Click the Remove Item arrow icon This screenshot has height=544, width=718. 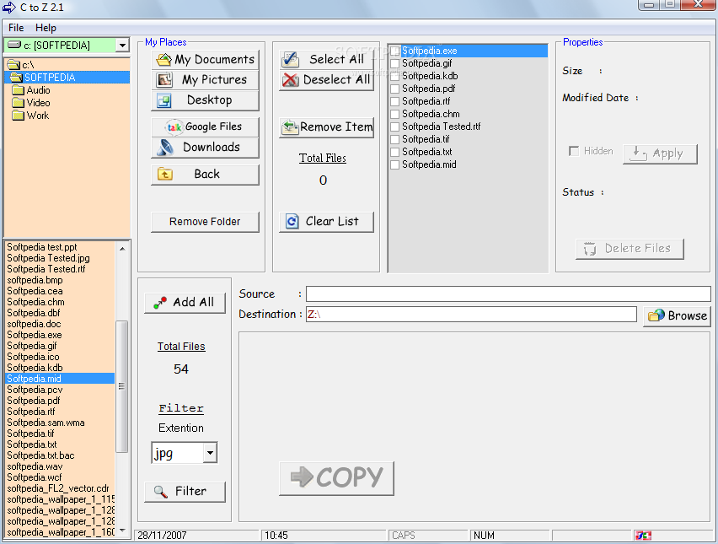(290, 127)
